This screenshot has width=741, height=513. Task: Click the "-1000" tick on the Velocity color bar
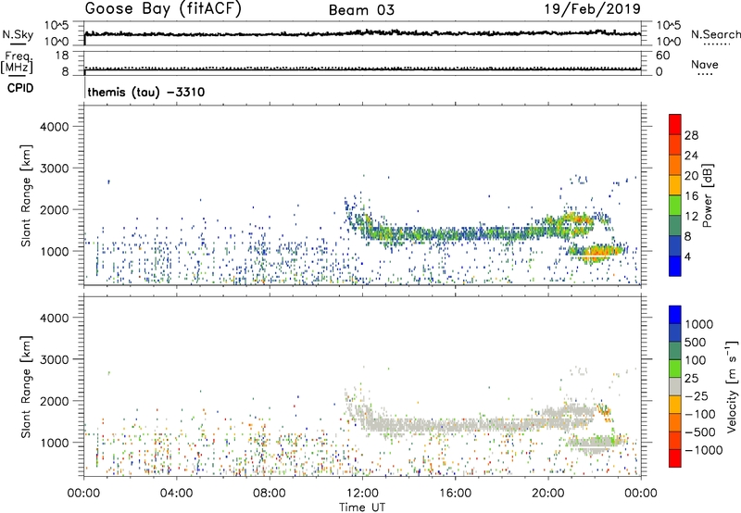click(704, 450)
